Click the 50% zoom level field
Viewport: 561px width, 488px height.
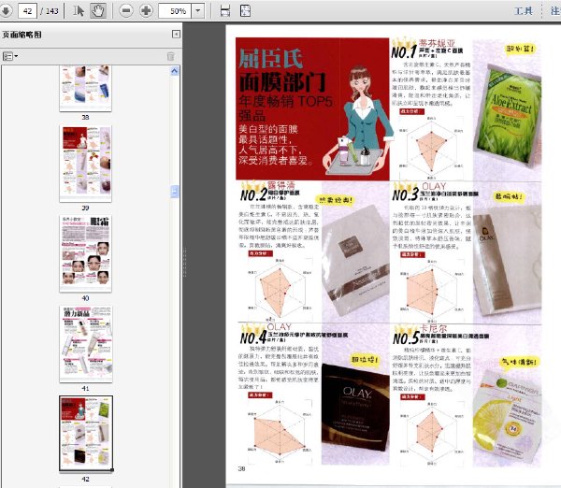pyautogui.click(x=176, y=10)
